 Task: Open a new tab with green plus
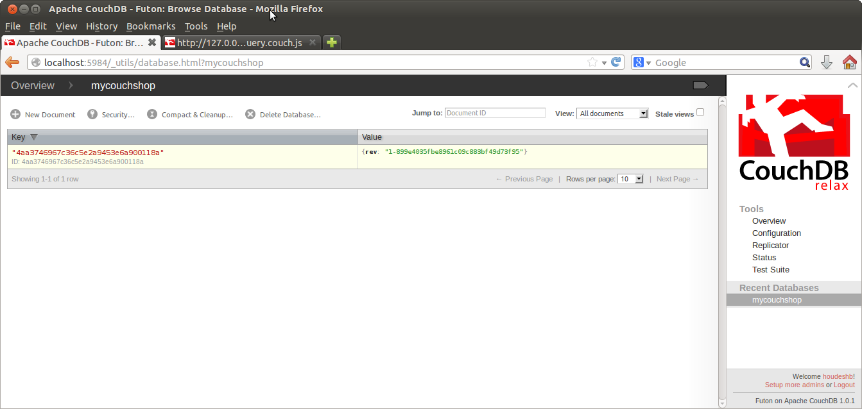(331, 42)
